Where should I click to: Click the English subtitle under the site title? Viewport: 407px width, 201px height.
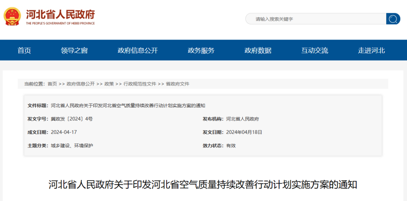coord(60,23)
